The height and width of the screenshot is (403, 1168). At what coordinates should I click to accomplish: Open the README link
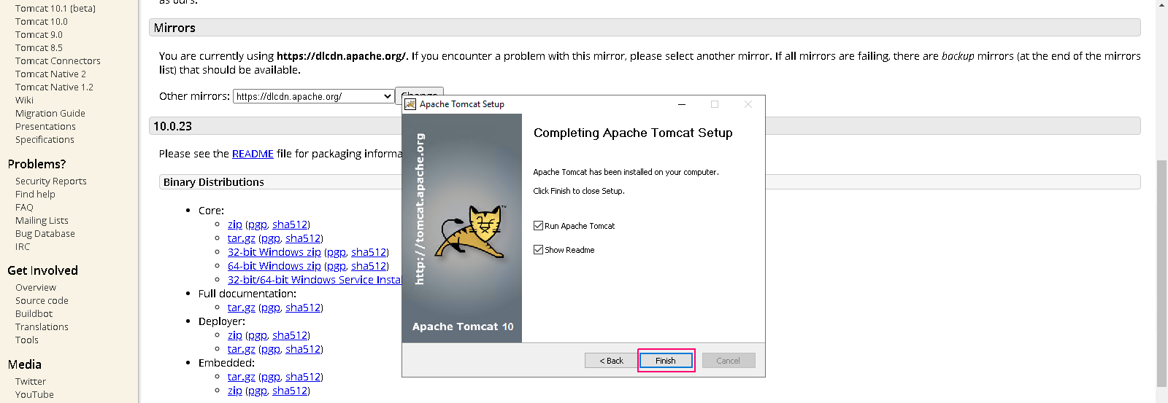click(x=253, y=154)
